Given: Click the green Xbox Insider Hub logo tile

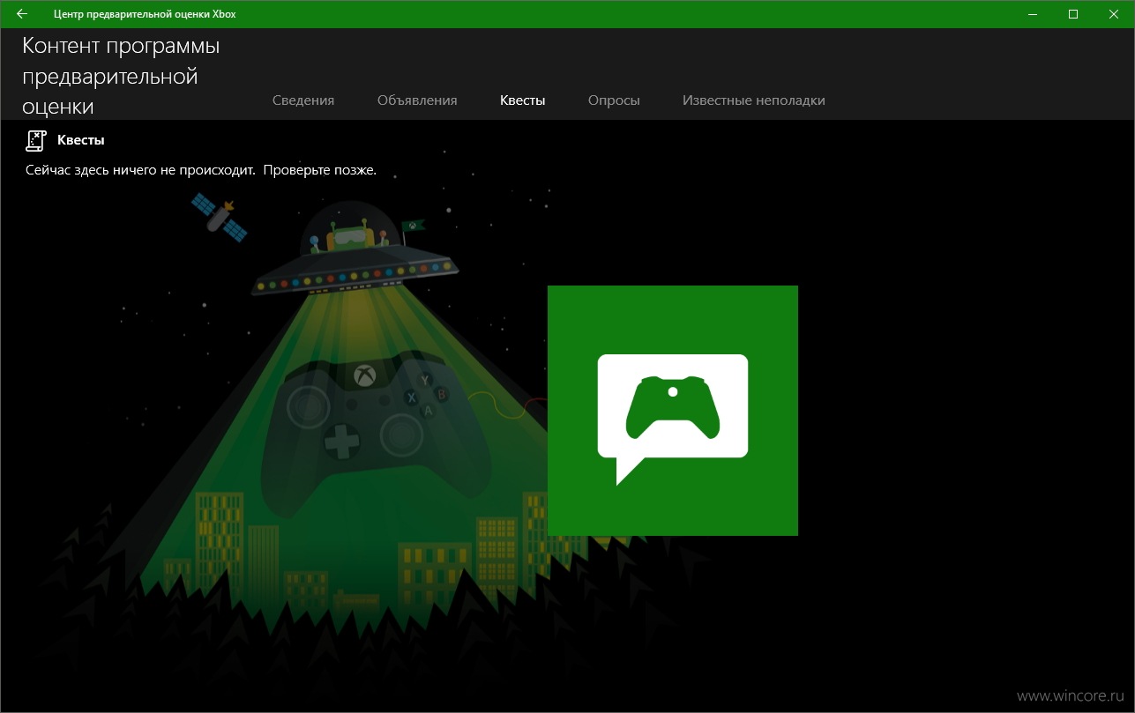Looking at the screenshot, I should (673, 411).
